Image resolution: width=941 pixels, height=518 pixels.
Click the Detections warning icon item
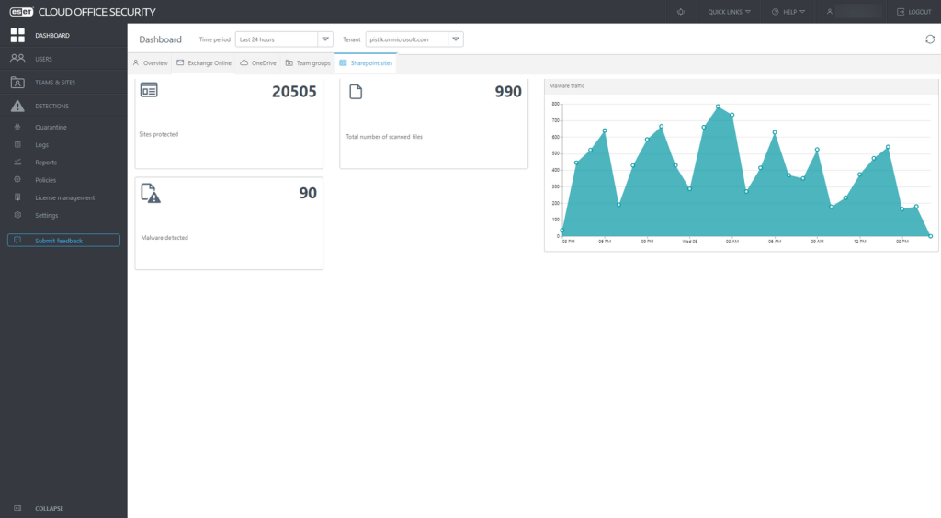[51, 107]
